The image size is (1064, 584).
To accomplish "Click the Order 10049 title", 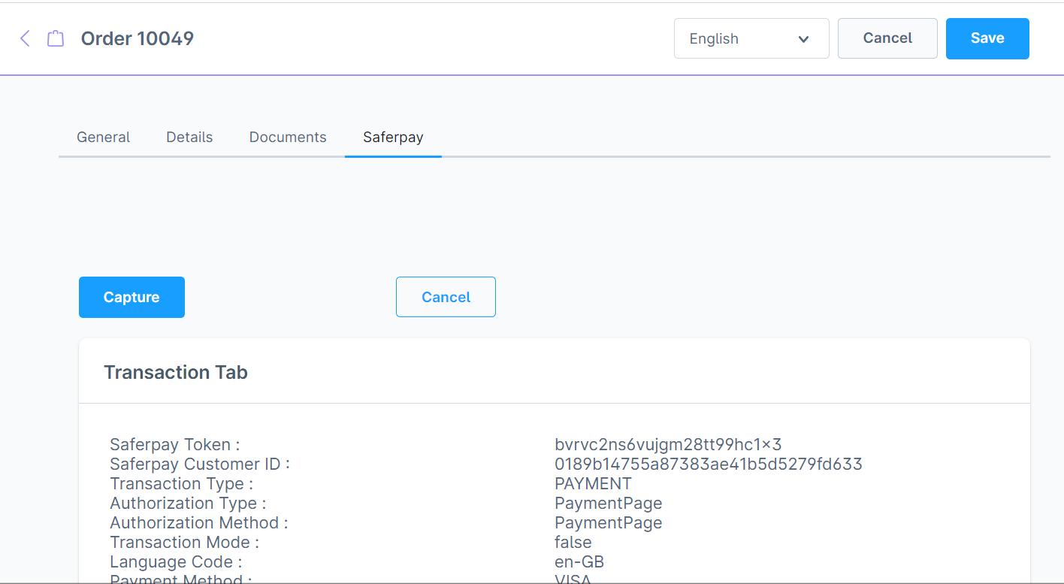I will pos(137,38).
